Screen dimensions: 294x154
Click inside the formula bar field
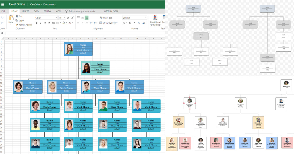pyautogui.click(x=85, y=33)
